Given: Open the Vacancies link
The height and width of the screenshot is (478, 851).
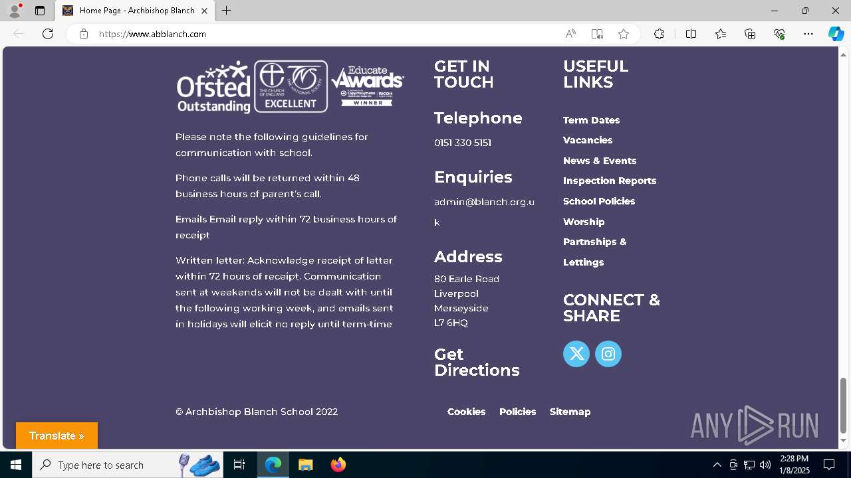Looking at the screenshot, I should [x=588, y=140].
